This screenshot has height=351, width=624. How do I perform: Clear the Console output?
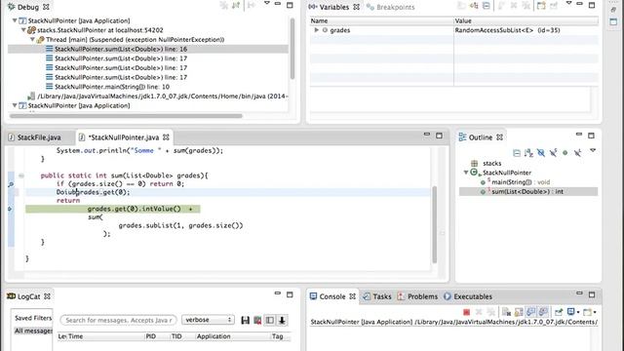pos(506,312)
